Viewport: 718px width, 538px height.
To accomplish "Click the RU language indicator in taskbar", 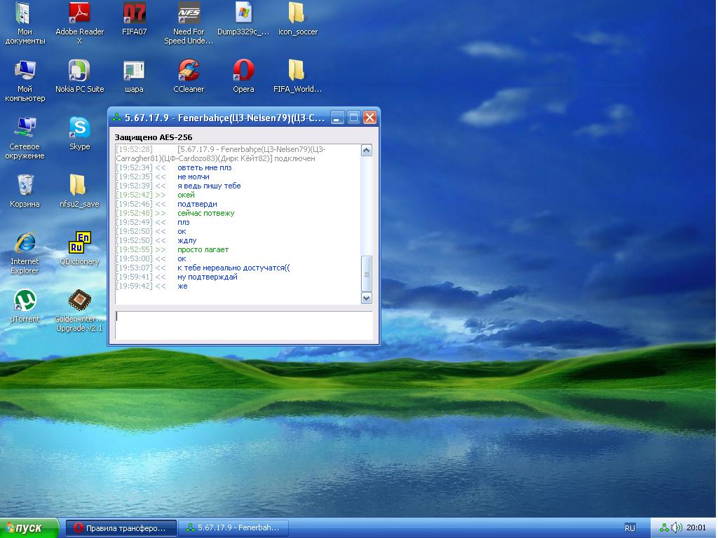I will tap(630, 528).
